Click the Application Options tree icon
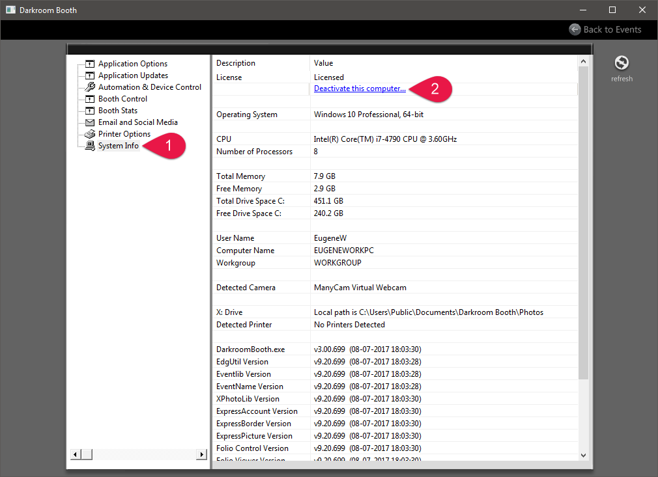The height and width of the screenshot is (477, 658). (x=90, y=64)
